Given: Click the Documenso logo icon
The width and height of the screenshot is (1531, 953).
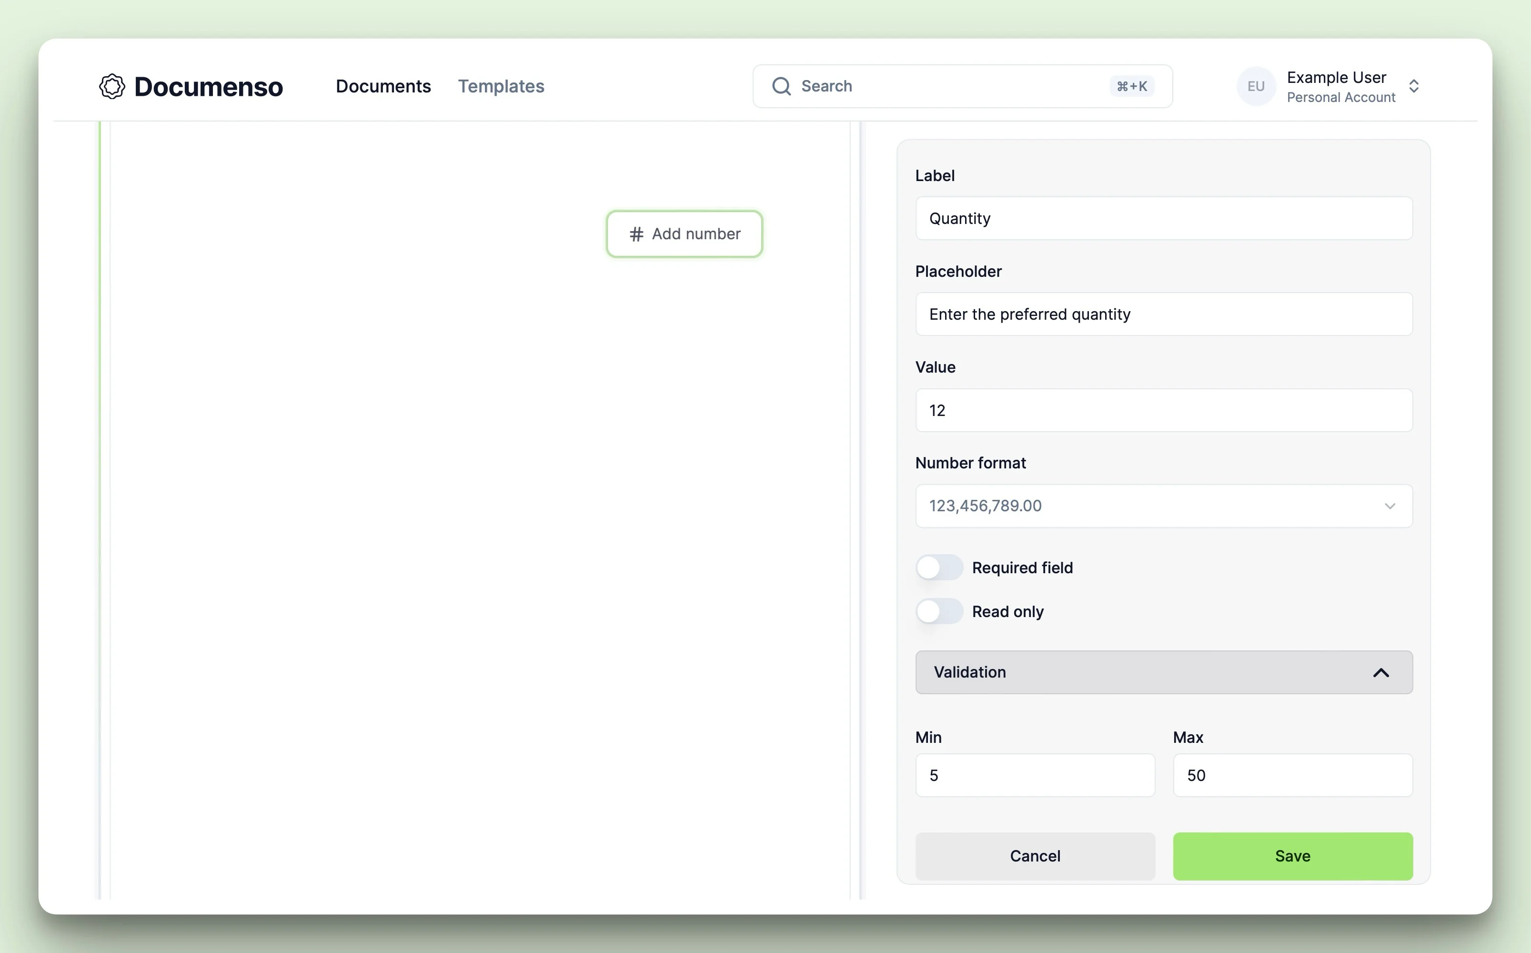Looking at the screenshot, I should [x=112, y=86].
